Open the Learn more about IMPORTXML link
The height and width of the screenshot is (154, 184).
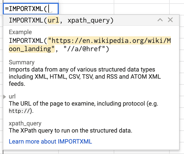[x=50, y=141]
